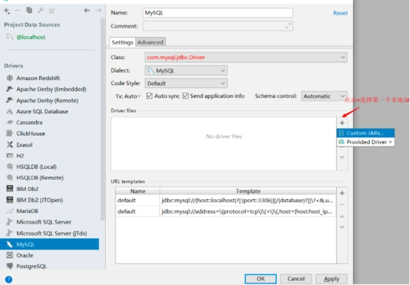Screen dimensions: 410x285
Task: Click the wrench settings icon in toolbar
Action: coord(41,10)
